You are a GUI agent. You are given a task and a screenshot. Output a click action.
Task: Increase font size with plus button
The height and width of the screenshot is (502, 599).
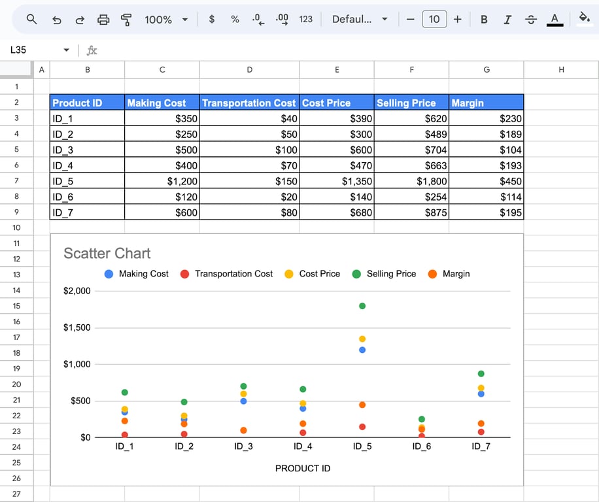point(458,19)
